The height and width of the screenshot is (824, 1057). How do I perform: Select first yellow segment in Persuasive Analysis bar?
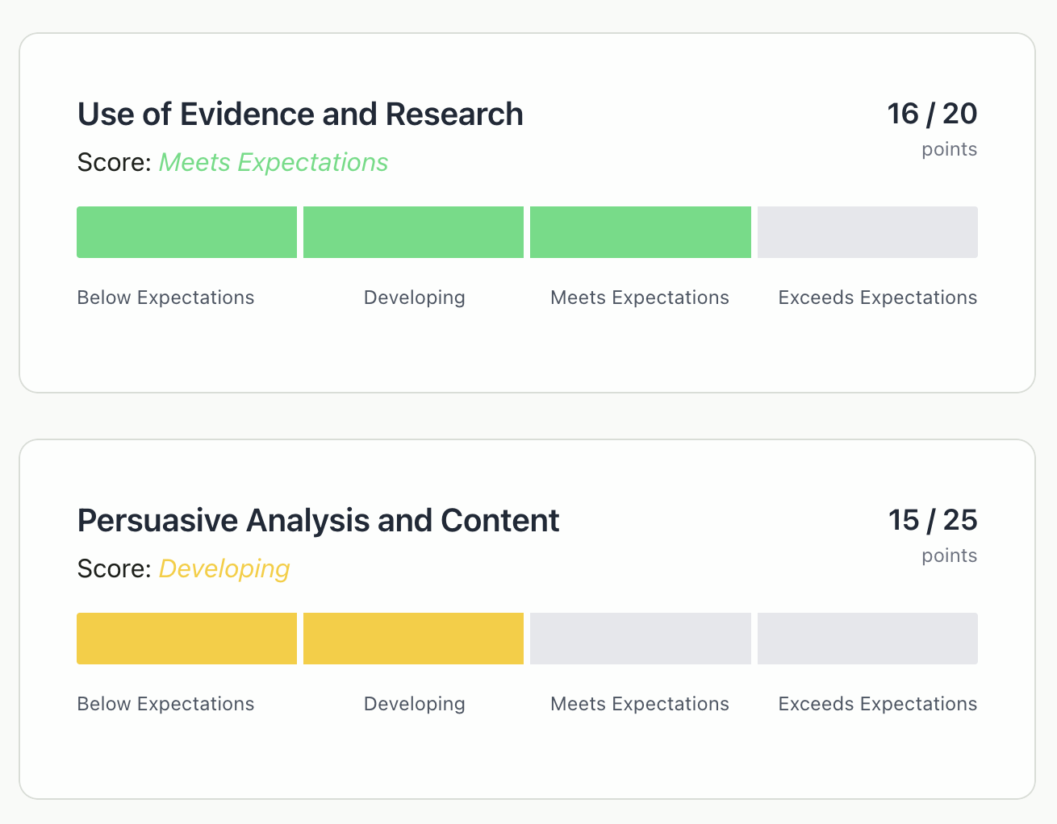pyautogui.click(x=186, y=639)
